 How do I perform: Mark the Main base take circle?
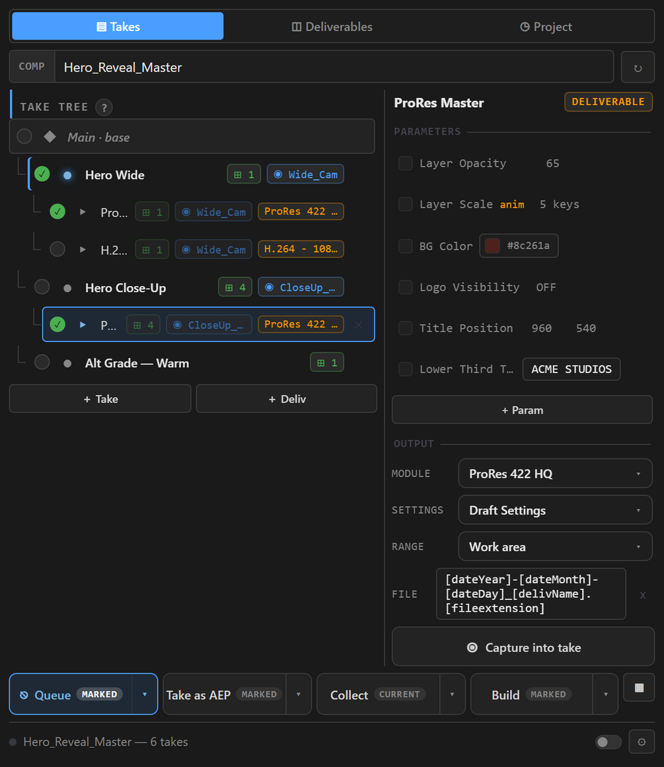24,137
